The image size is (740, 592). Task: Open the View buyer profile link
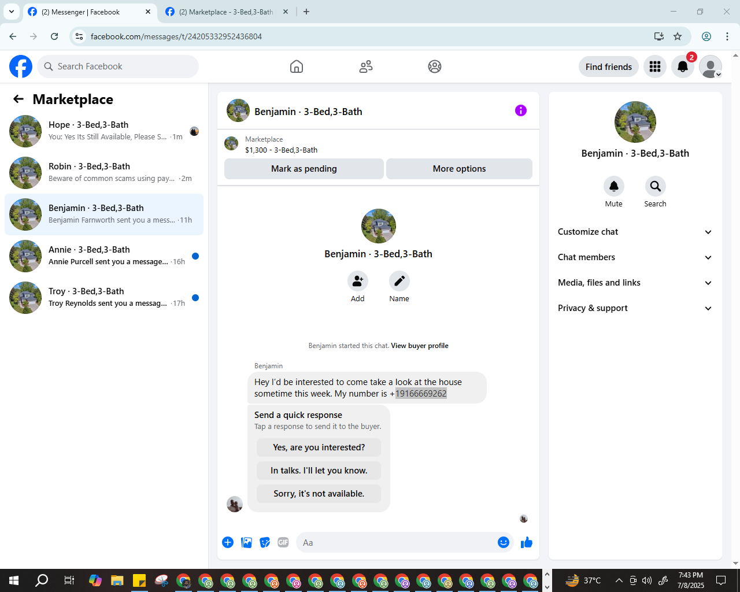coord(420,346)
